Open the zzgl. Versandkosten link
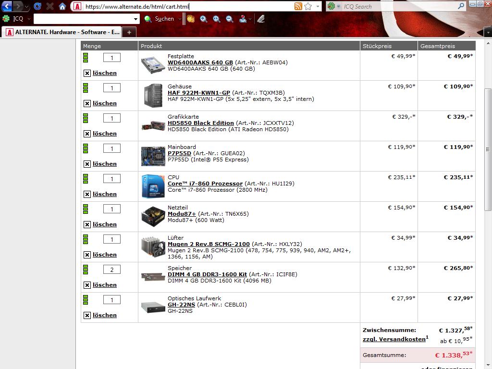The height and width of the screenshot is (369, 492). pyautogui.click(x=394, y=339)
